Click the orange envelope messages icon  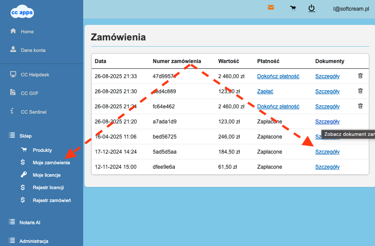(270, 8)
